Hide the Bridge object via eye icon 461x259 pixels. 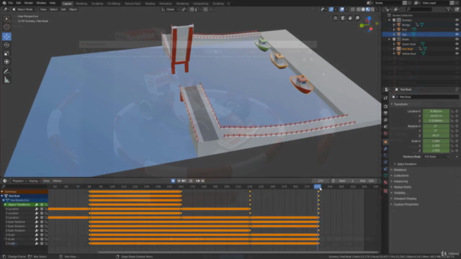pyautogui.click(x=457, y=25)
